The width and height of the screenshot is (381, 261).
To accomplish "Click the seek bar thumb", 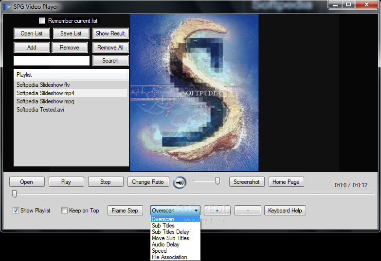I will (x=14, y=194).
